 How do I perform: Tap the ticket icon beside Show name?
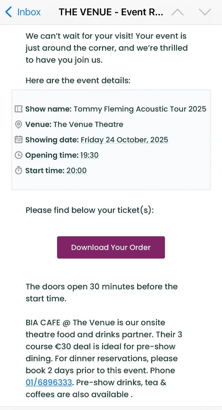click(x=19, y=109)
